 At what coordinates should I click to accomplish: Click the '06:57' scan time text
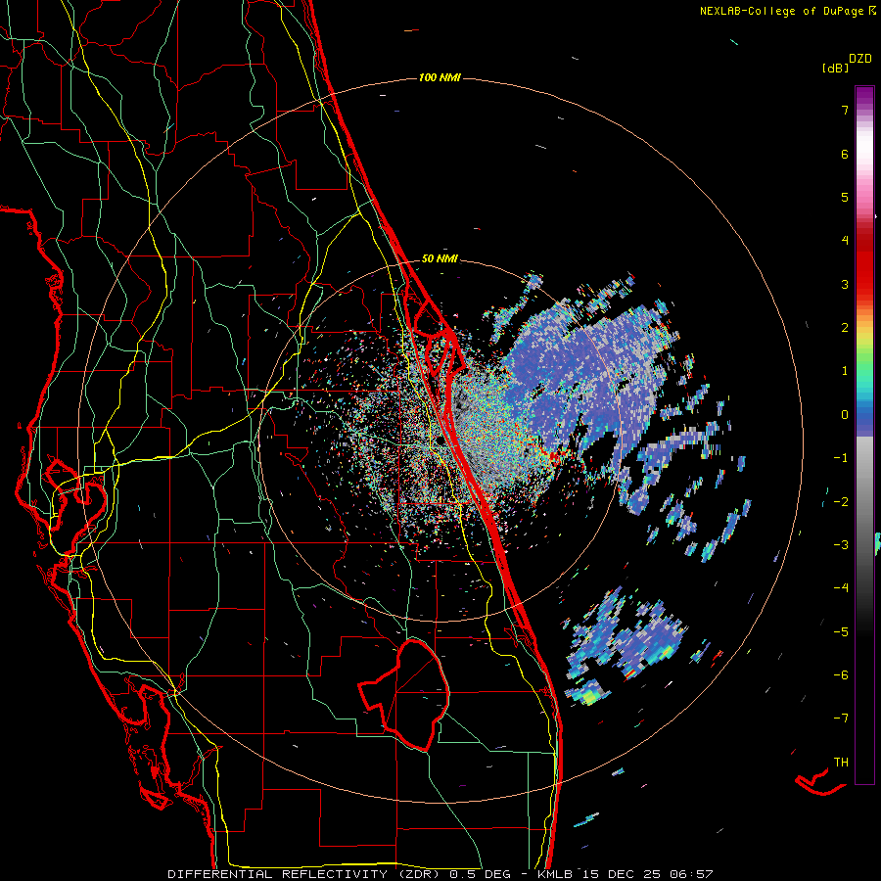tap(691, 874)
